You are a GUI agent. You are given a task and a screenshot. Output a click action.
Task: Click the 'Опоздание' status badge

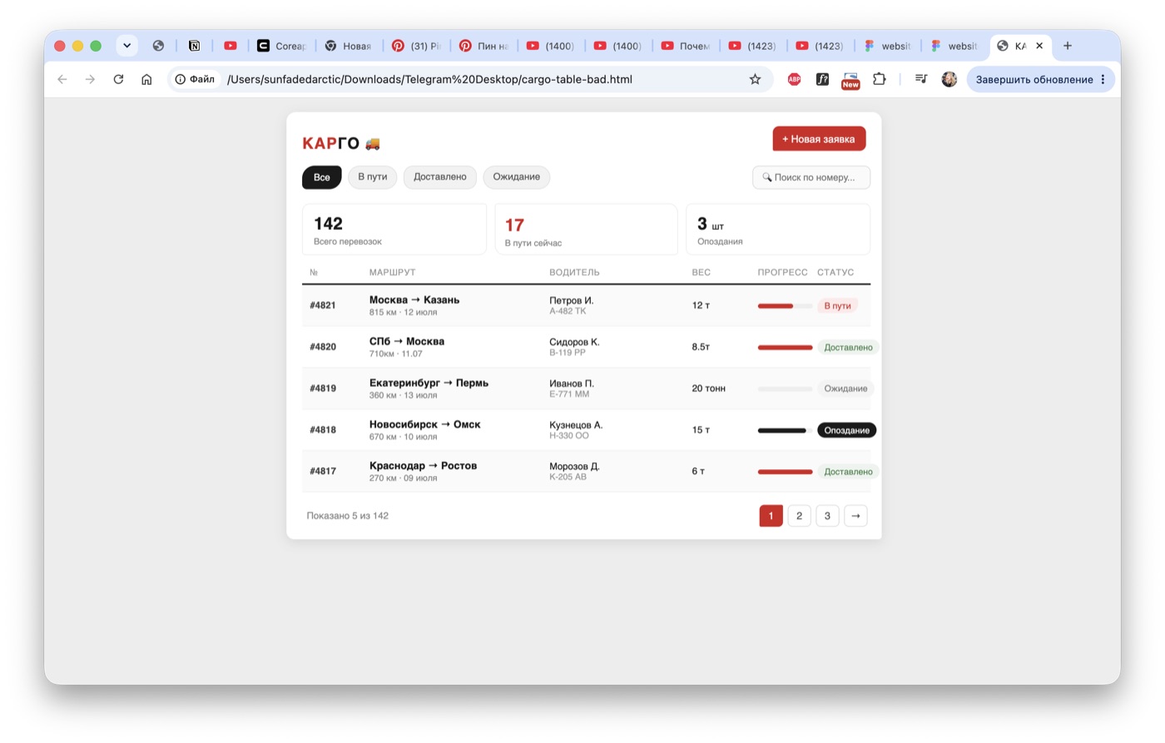point(847,430)
